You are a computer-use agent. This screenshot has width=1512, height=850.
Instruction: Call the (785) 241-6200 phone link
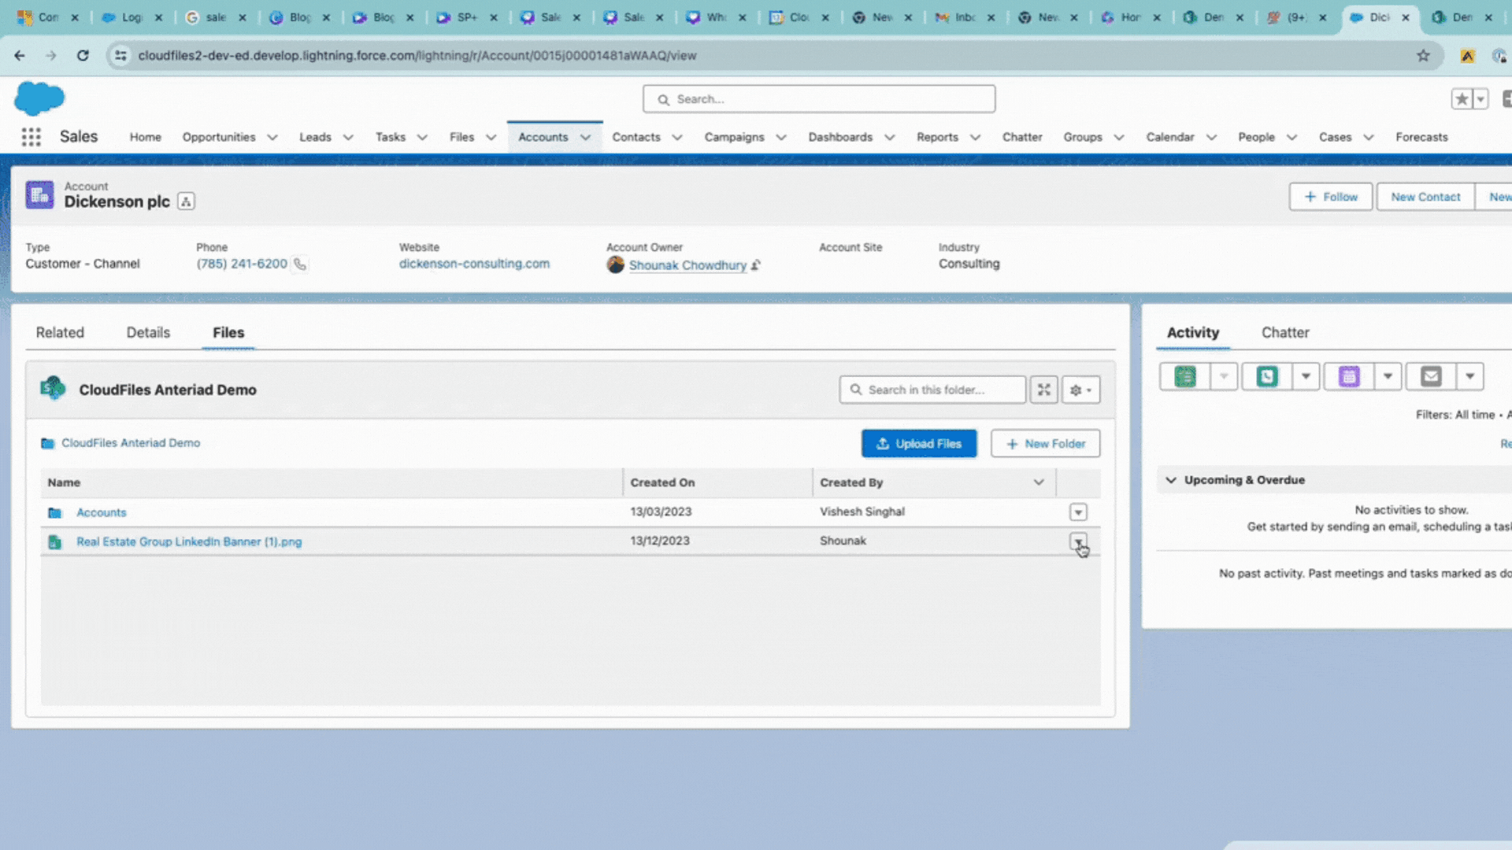pos(242,264)
